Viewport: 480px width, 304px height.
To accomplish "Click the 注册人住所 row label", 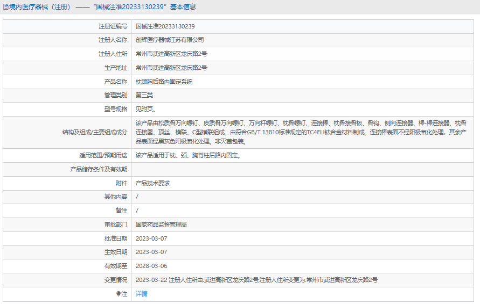I will (x=113, y=54).
